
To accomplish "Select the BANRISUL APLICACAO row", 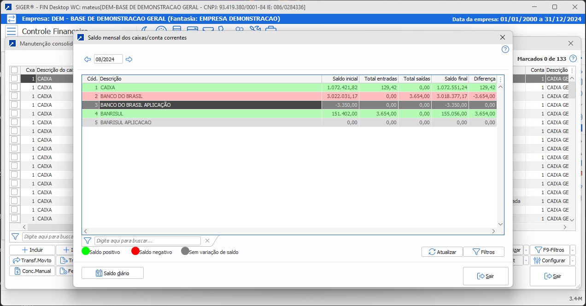I will point(289,122).
